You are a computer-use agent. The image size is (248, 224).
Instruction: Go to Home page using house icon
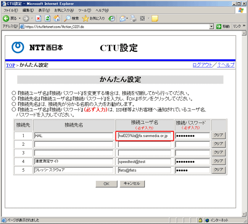(x=57, y=19)
